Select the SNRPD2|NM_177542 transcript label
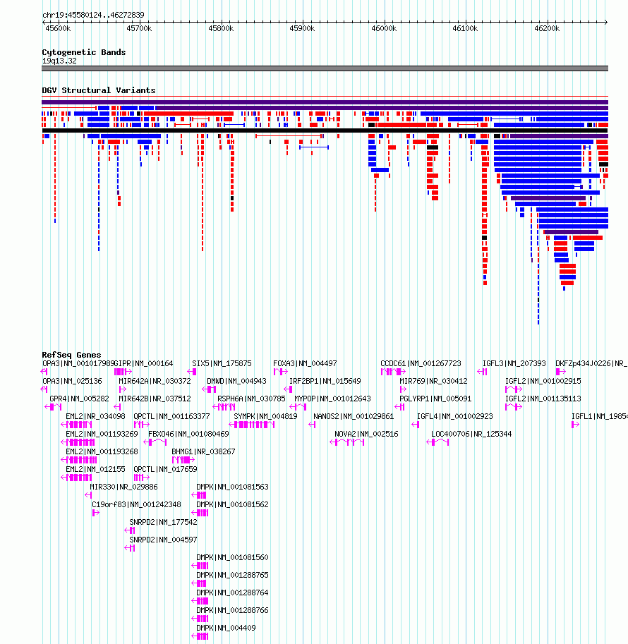 (x=163, y=523)
